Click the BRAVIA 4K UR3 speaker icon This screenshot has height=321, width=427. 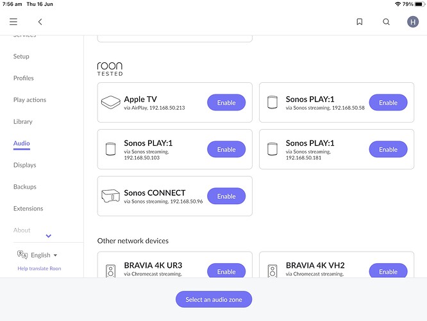point(110,271)
